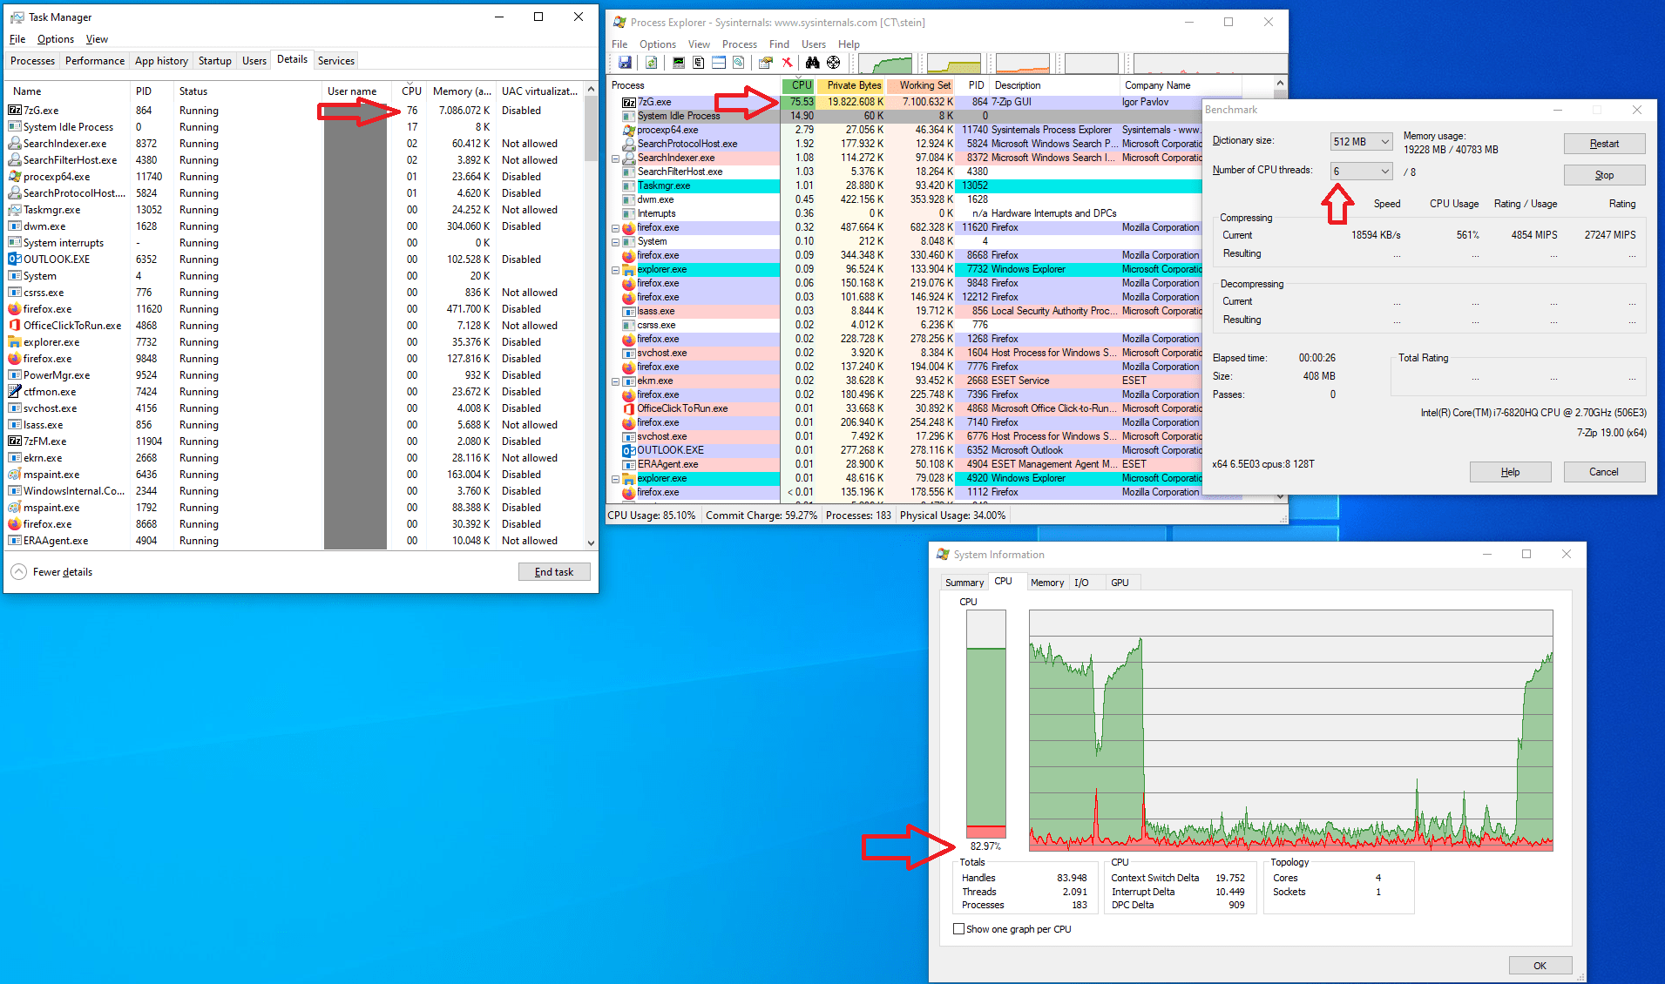Open the Find menu in Process Explorer

pyautogui.click(x=779, y=44)
